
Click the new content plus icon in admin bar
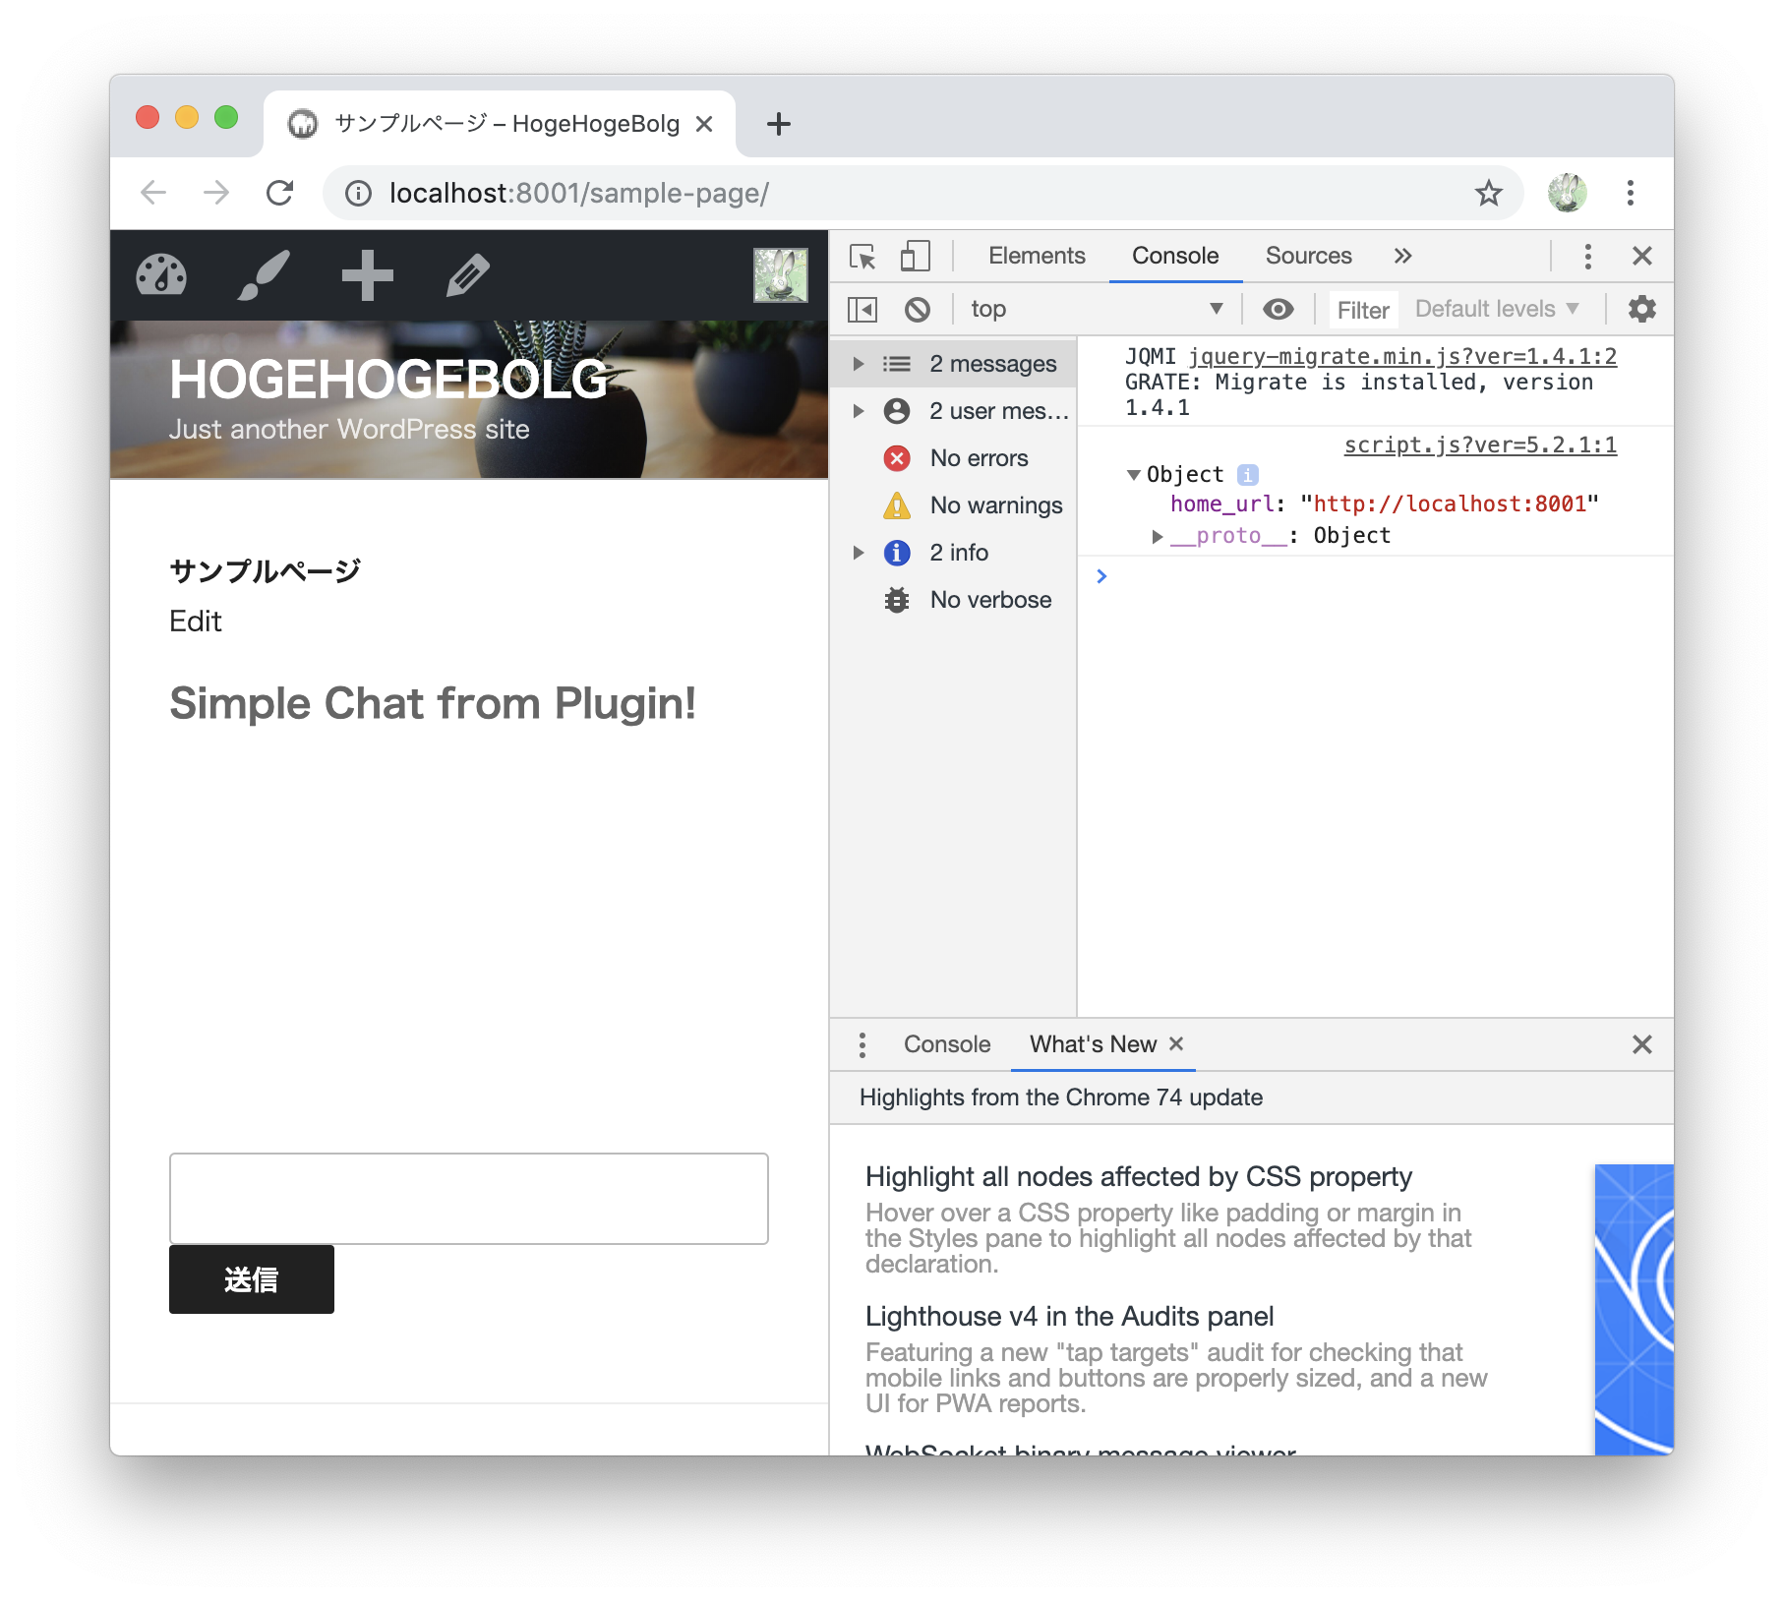click(366, 275)
